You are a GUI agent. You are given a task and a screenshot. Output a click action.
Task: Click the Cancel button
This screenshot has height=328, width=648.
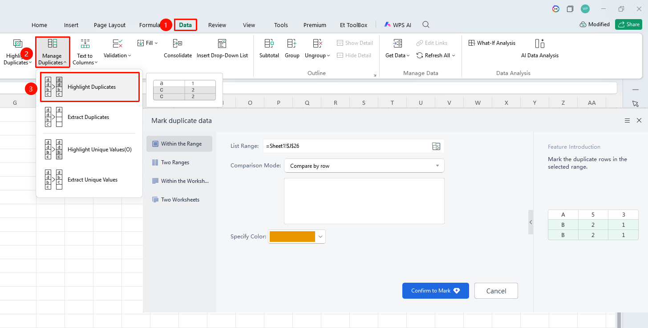(496, 291)
